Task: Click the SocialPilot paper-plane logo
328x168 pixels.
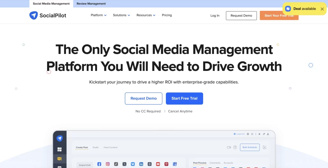Action: tap(33, 15)
